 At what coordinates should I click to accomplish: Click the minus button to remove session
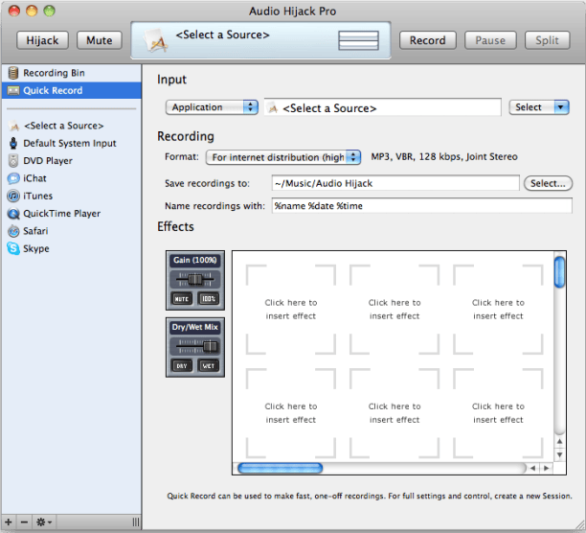[24, 521]
